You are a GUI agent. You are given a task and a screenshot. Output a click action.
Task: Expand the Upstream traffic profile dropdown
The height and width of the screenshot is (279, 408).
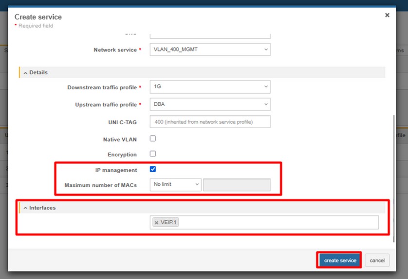click(210, 104)
